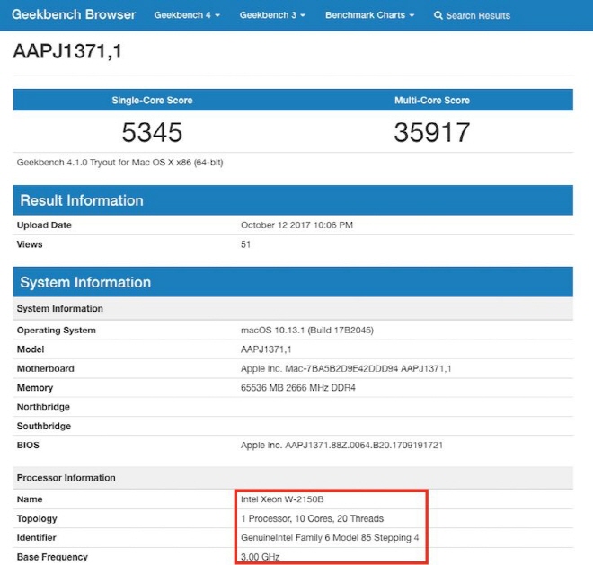Click the blue System Information header

click(293, 282)
